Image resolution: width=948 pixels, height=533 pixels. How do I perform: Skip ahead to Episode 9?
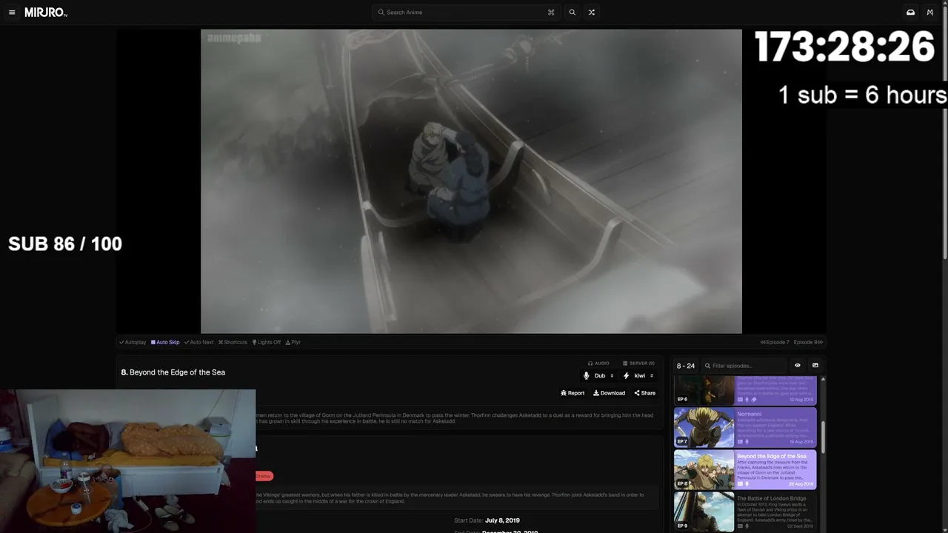click(808, 342)
